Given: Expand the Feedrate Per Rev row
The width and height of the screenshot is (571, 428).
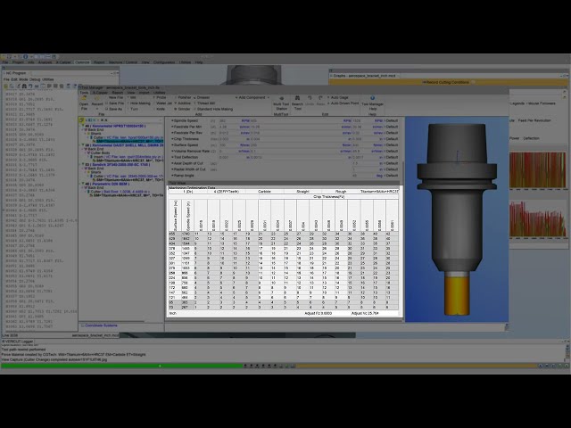Looking at the screenshot, I should [x=172, y=133].
